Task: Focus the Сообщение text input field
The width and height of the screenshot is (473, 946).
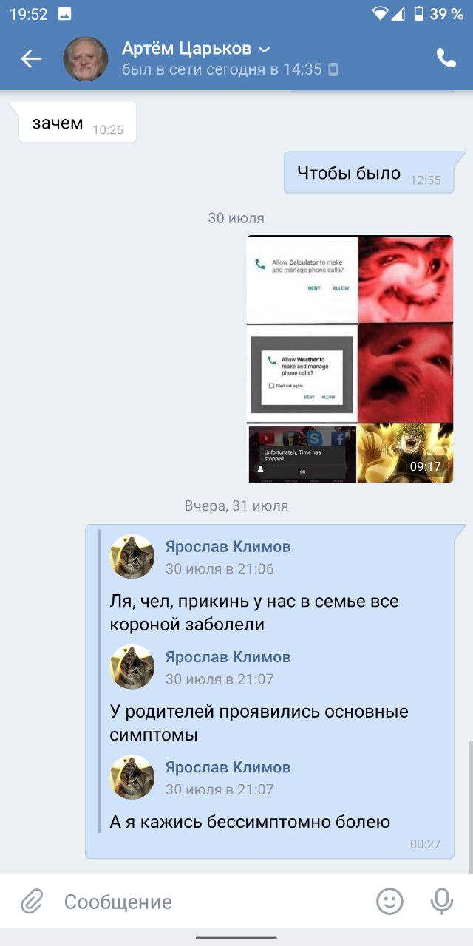Action: [x=214, y=902]
